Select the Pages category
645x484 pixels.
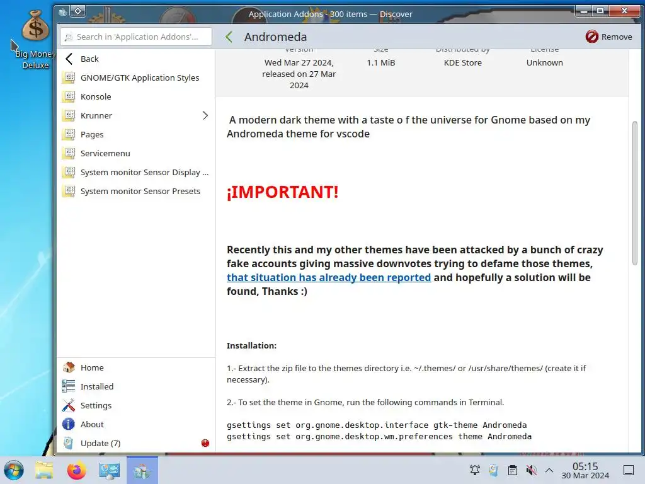pos(136,134)
